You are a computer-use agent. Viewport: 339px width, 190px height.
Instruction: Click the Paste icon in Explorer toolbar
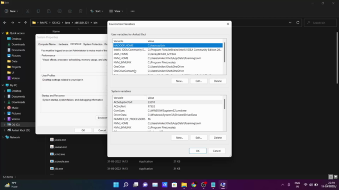click(x=49, y=11)
